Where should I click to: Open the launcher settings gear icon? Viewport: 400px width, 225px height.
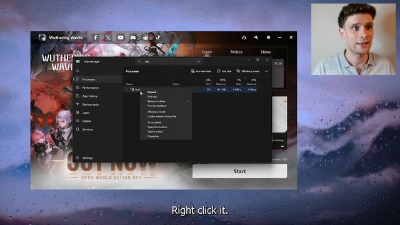(x=268, y=37)
